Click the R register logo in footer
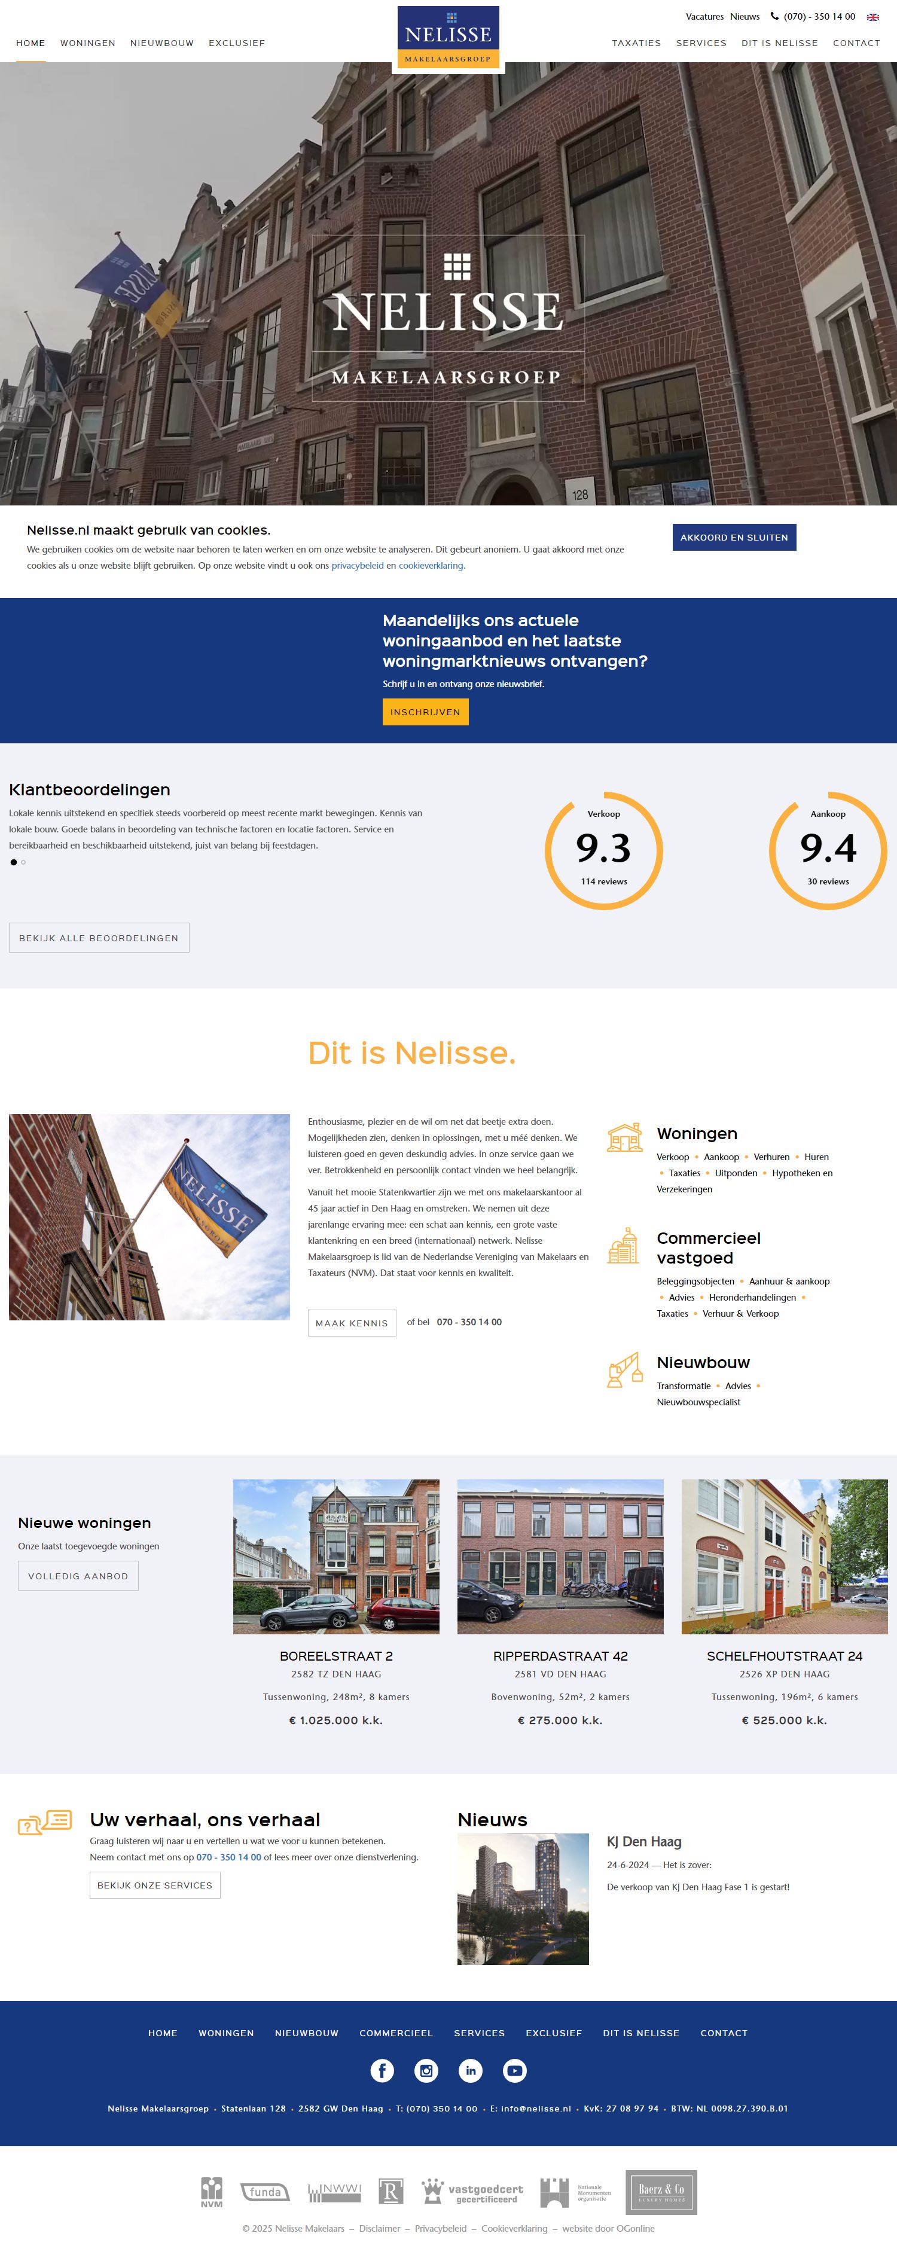897x2261 pixels. coord(390,2192)
